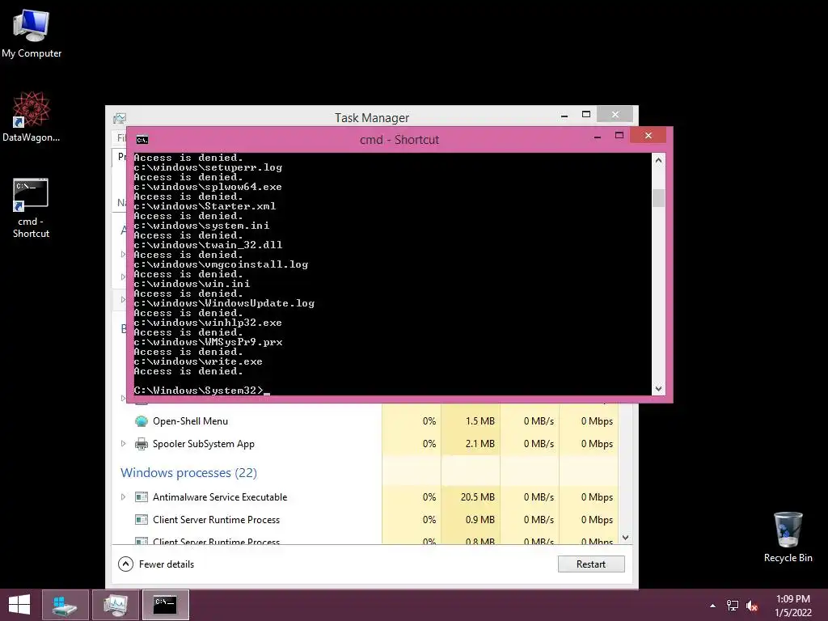Click the c:\windows\twain_32.dll output line
Image resolution: width=828 pixels, height=621 pixels.
pyautogui.click(x=208, y=245)
